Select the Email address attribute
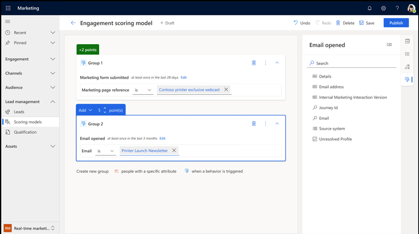Viewport: 419px width, 234px height. click(x=328, y=87)
